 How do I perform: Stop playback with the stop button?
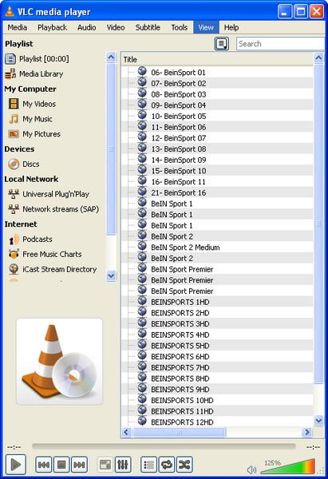click(61, 465)
